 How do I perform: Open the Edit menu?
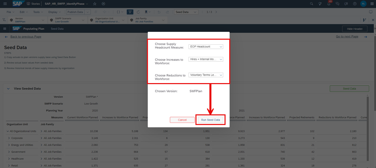click(x=24, y=12)
